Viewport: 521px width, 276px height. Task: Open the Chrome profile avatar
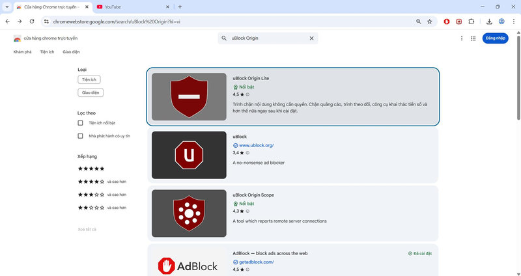[501, 21]
